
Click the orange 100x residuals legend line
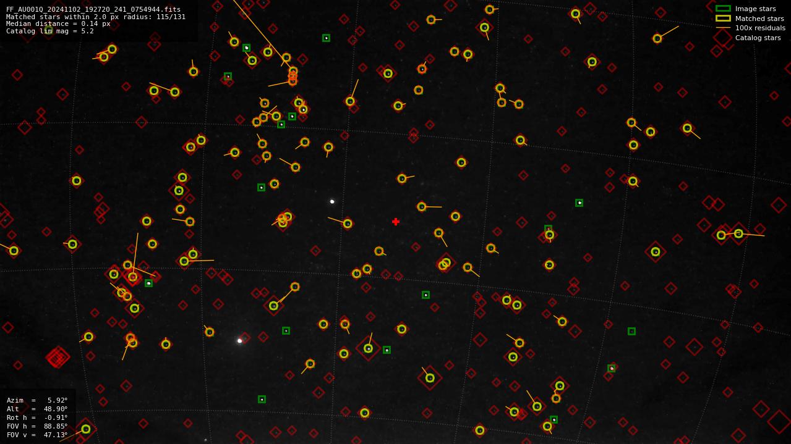click(723, 28)
